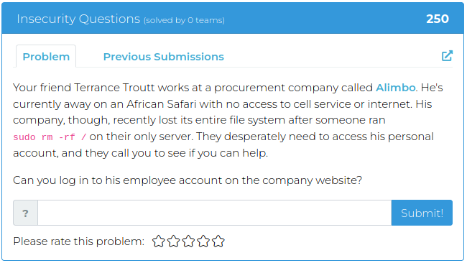Rate the problem five stars

pos(218,241)
